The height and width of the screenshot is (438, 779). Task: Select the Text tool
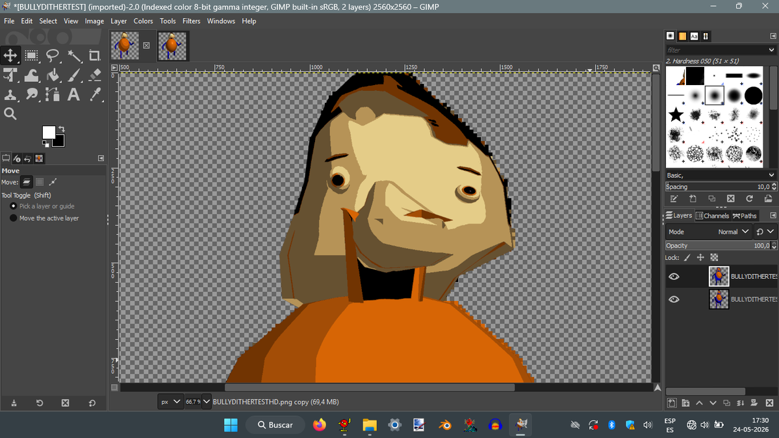74,94
